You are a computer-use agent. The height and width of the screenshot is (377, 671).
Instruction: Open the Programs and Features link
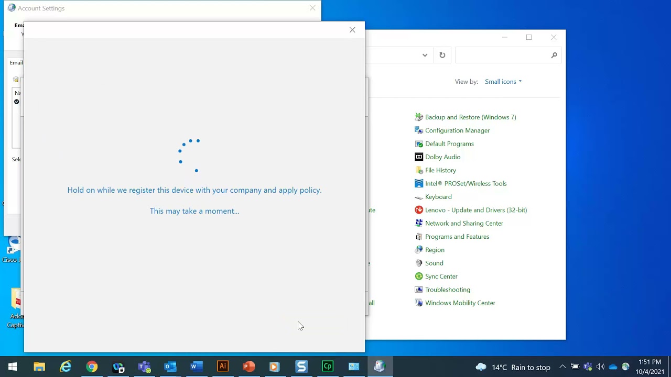457,237
